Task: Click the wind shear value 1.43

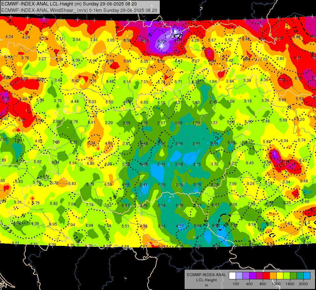Action: click(196, 102)
